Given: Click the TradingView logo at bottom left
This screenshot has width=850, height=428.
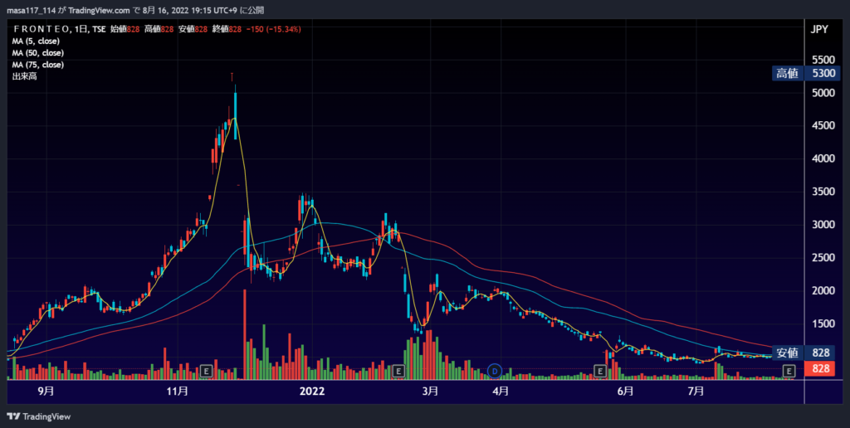Looking at the screenshot, I should (39, 416).
